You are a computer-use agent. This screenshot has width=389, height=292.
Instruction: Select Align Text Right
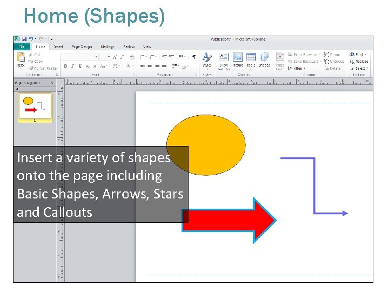pyautogui.click(x=157, y=66)
